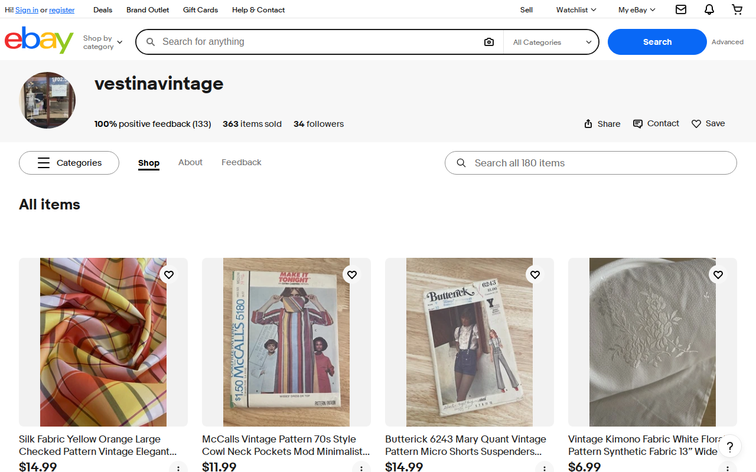756x472 pixels.
Task: Open Advanced search link
Action: 728,42
